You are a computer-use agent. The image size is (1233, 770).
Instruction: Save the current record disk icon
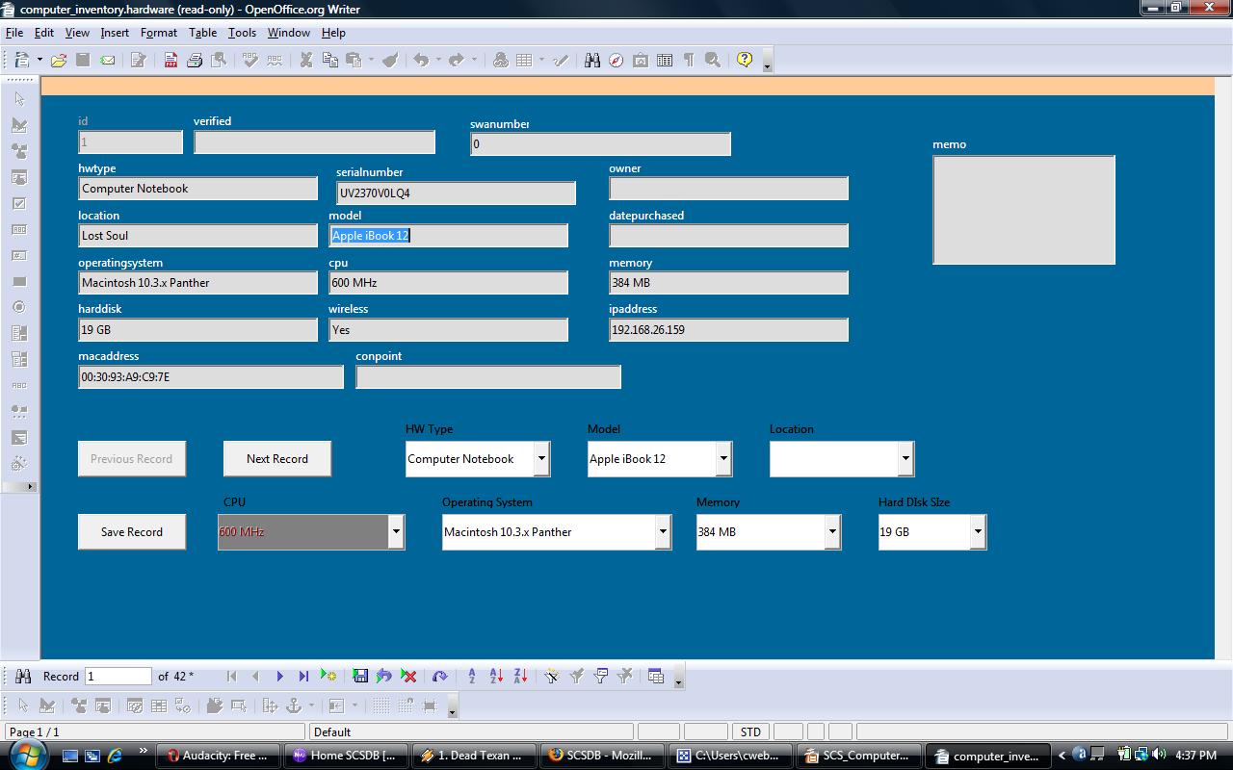point(360,677)
